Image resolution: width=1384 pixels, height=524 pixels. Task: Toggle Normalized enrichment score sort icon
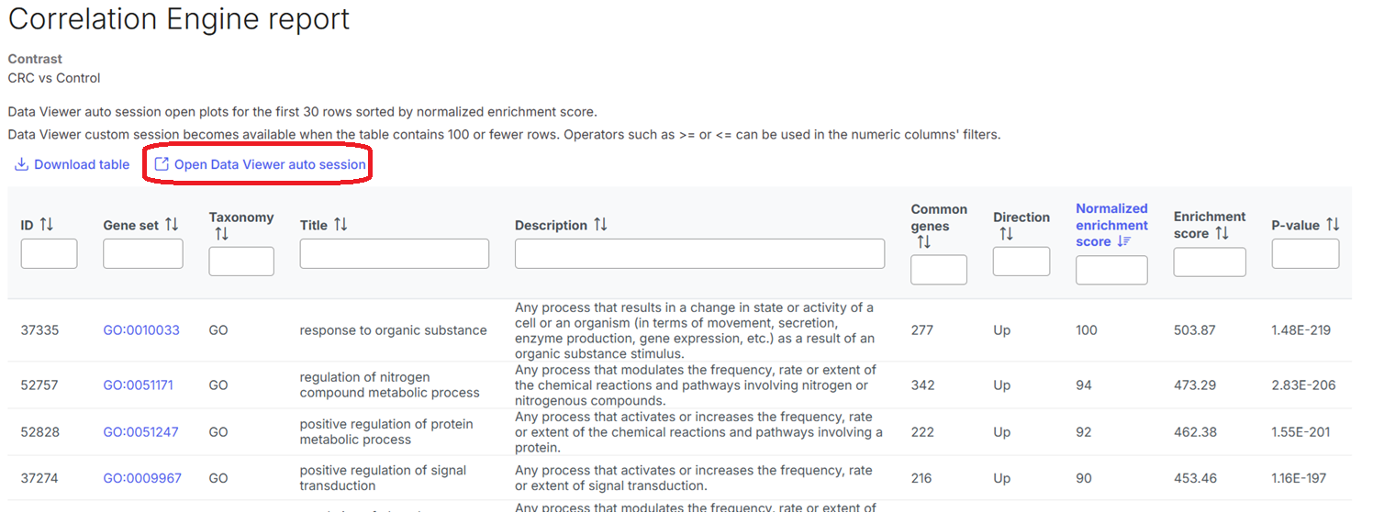(x=1123, y=242)
